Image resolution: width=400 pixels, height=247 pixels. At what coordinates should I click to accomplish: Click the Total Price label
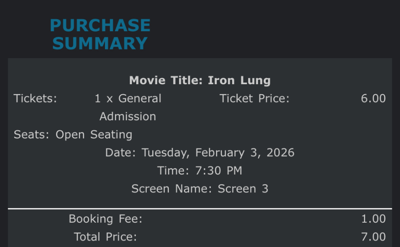pyautogui.click(x=105, y=237)
